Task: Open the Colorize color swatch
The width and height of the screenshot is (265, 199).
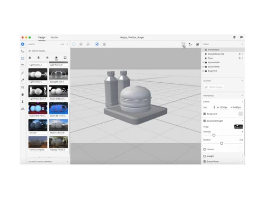Action: pos(241,149)
